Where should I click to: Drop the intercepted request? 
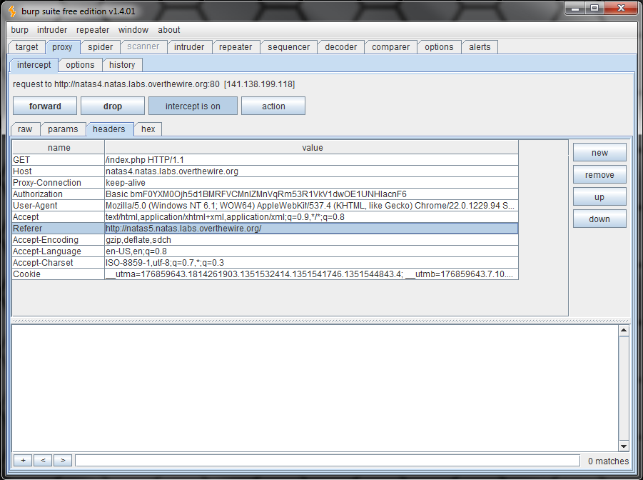113,106
